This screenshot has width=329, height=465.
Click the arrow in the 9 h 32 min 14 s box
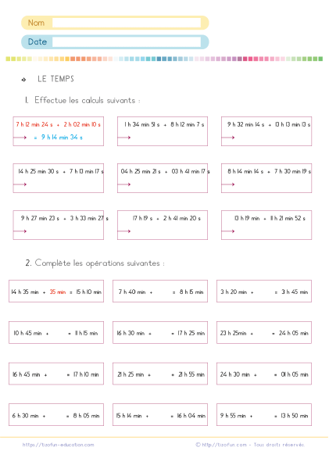click(228, 138)
